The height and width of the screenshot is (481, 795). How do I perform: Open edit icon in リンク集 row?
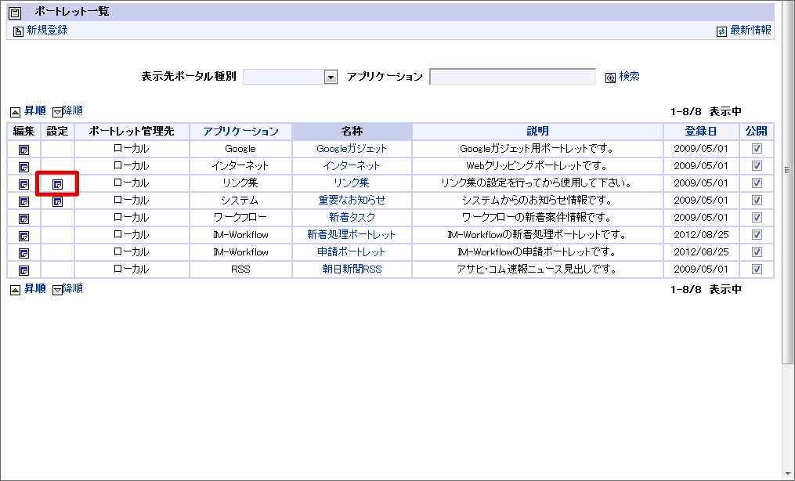[x=23, y=185]
